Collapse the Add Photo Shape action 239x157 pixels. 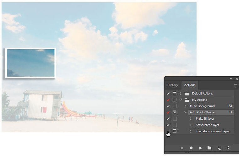186,112
